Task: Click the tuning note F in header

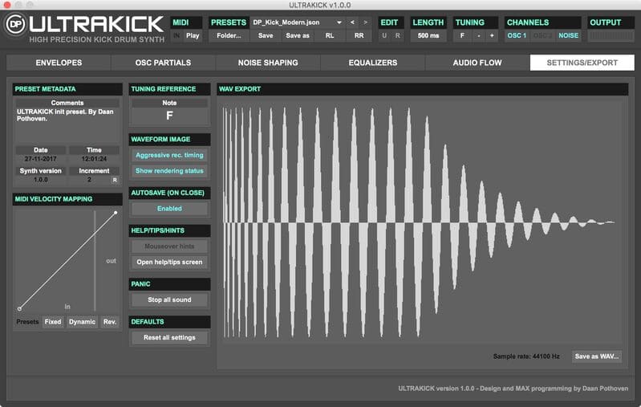Action: pyautogui.click(x=462, y=35)
